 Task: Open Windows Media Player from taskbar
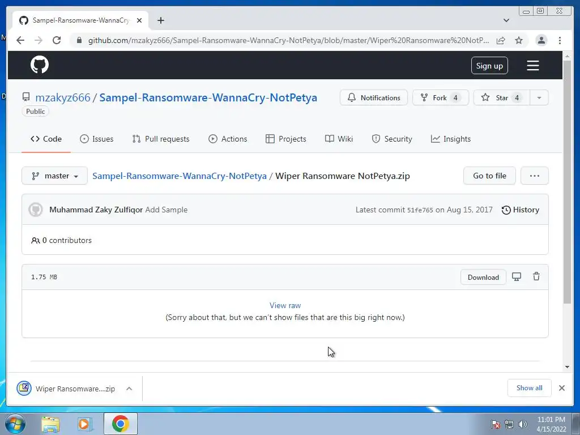point(84,424)
